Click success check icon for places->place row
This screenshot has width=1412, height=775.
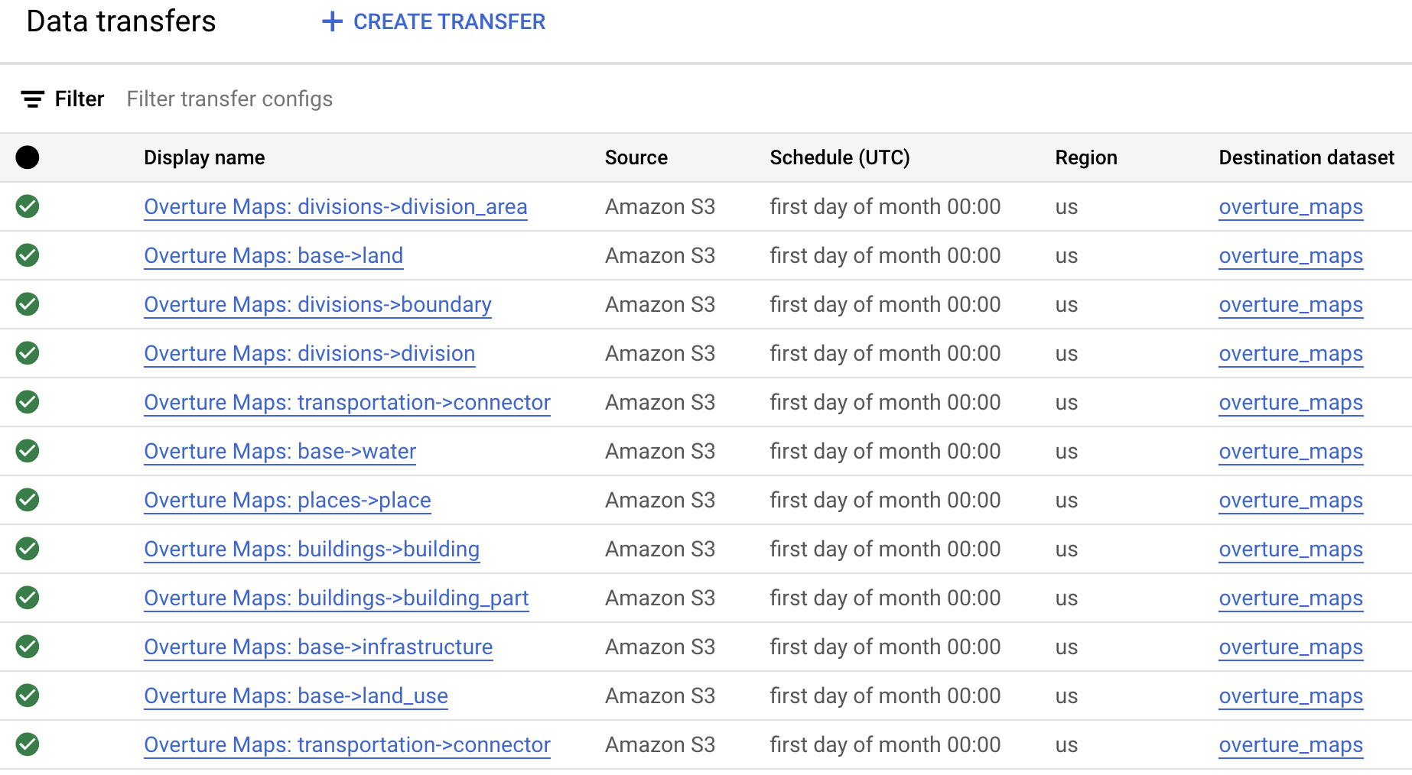[28, 500]
